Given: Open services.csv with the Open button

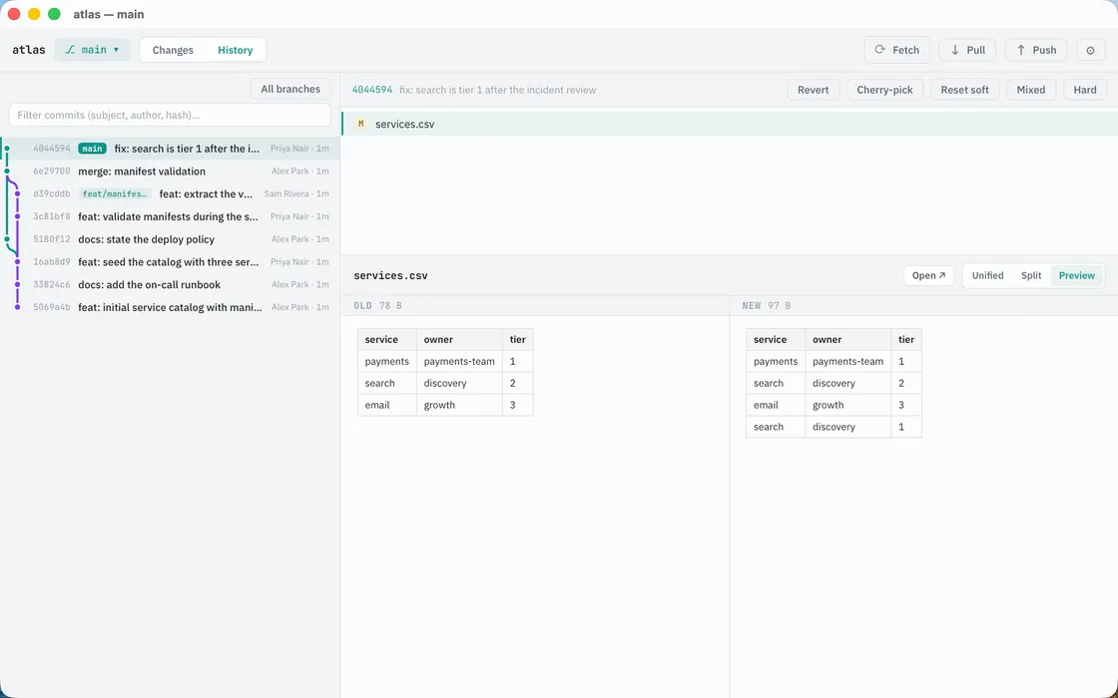Looking at the screenshot, I should 928,275.
